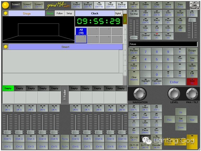Click the Oops undo key
The width and height of the screenshot is (201, 151).
[180, 5]
